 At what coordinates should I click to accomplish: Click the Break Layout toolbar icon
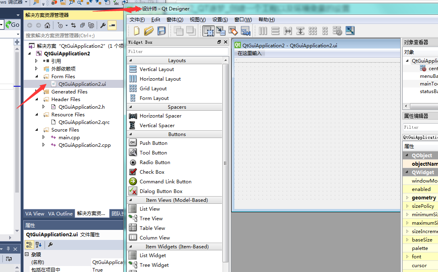pyautogui.click(x=338, y=31)
